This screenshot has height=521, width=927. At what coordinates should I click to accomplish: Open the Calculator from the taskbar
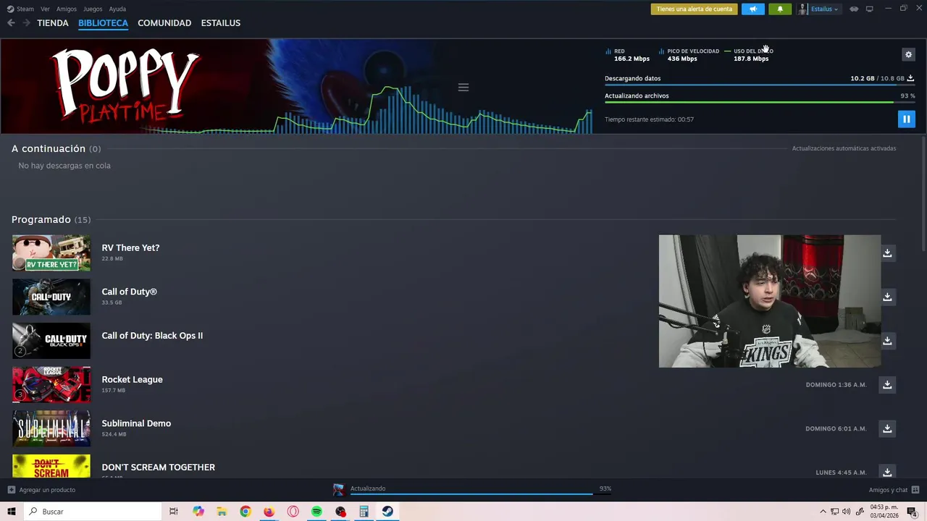tap(364, 512)
